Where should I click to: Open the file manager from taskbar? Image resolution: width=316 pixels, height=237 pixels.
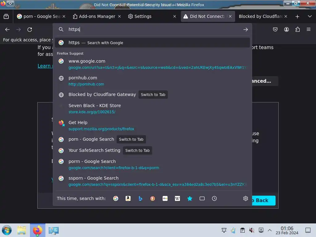click(22, 230)
